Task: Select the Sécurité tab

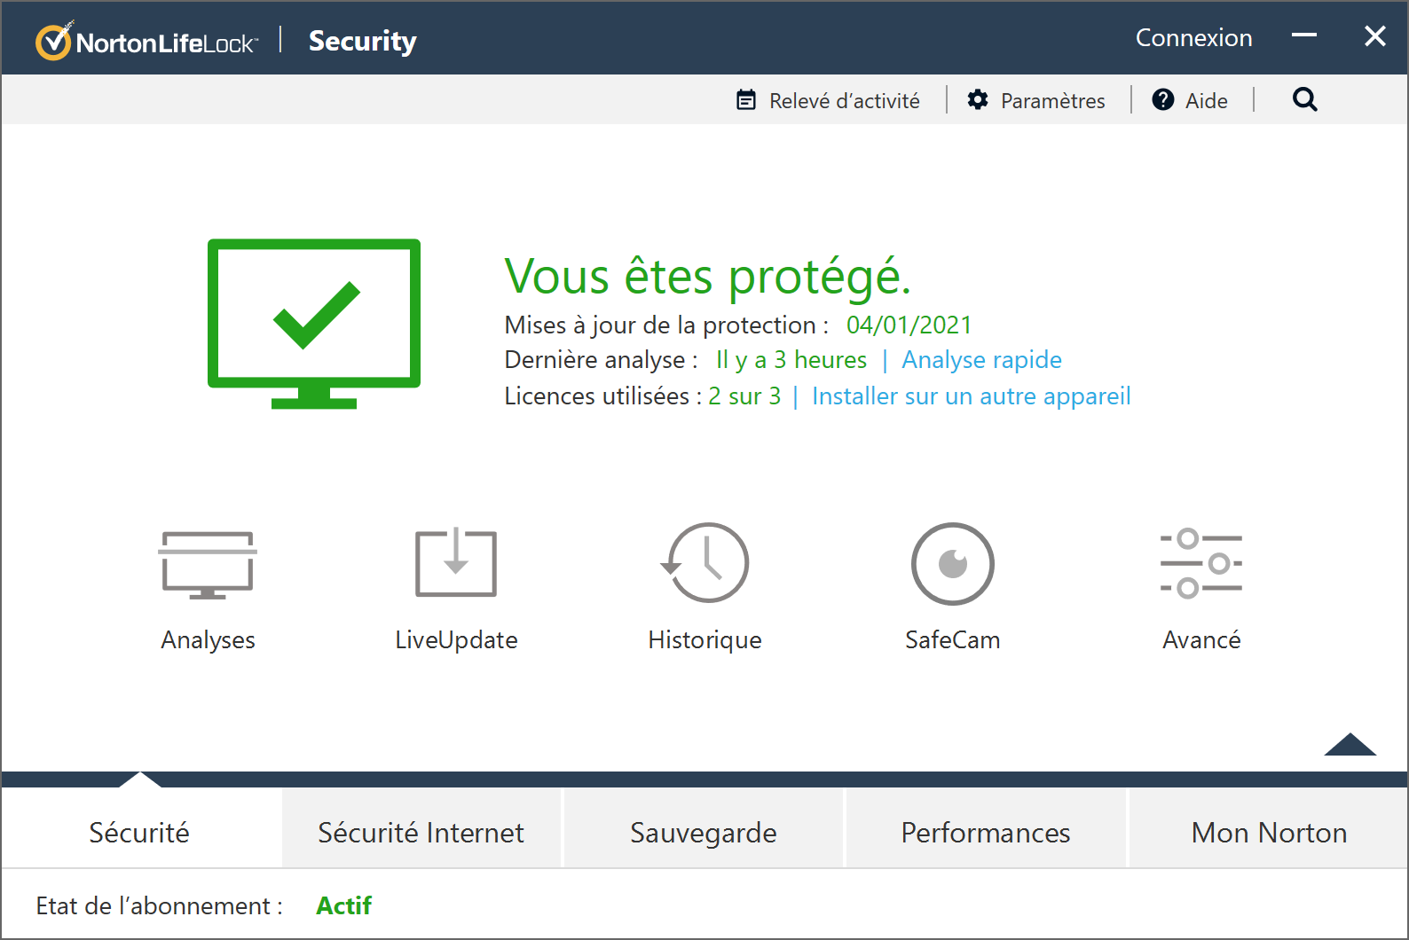Action: [139, 832]
